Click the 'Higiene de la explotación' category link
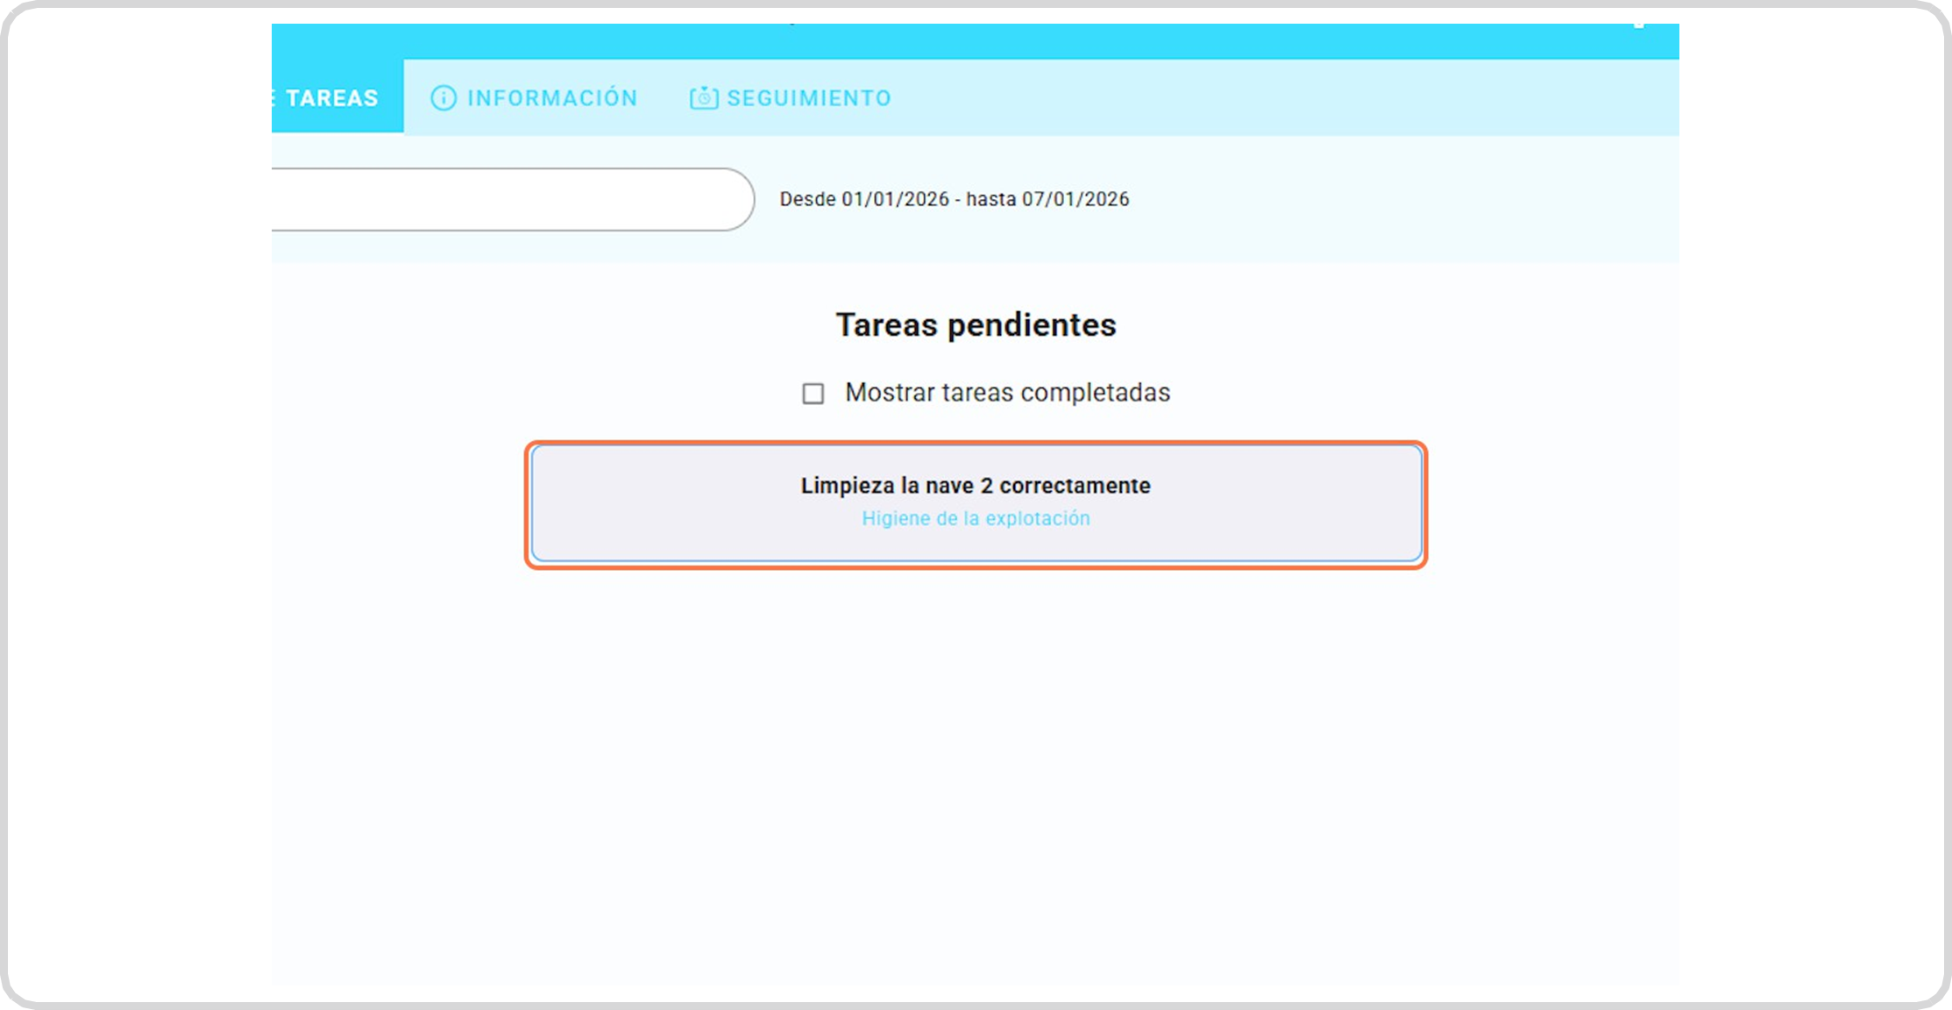Screen dimensions: 1952x1010 (976, 519)
